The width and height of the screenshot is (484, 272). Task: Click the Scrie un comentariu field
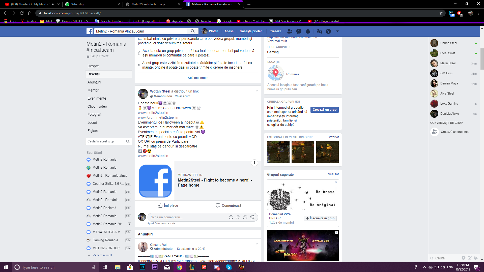point(188,217)
